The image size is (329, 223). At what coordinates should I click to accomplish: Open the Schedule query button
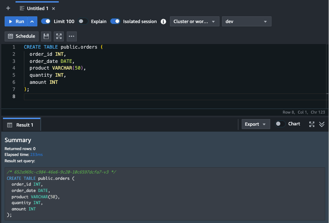(x=22, y=36)
